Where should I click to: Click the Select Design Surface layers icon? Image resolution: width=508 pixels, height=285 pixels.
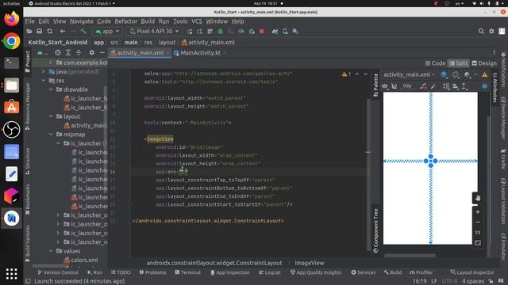pyautogui.click(x=444, y=74)
